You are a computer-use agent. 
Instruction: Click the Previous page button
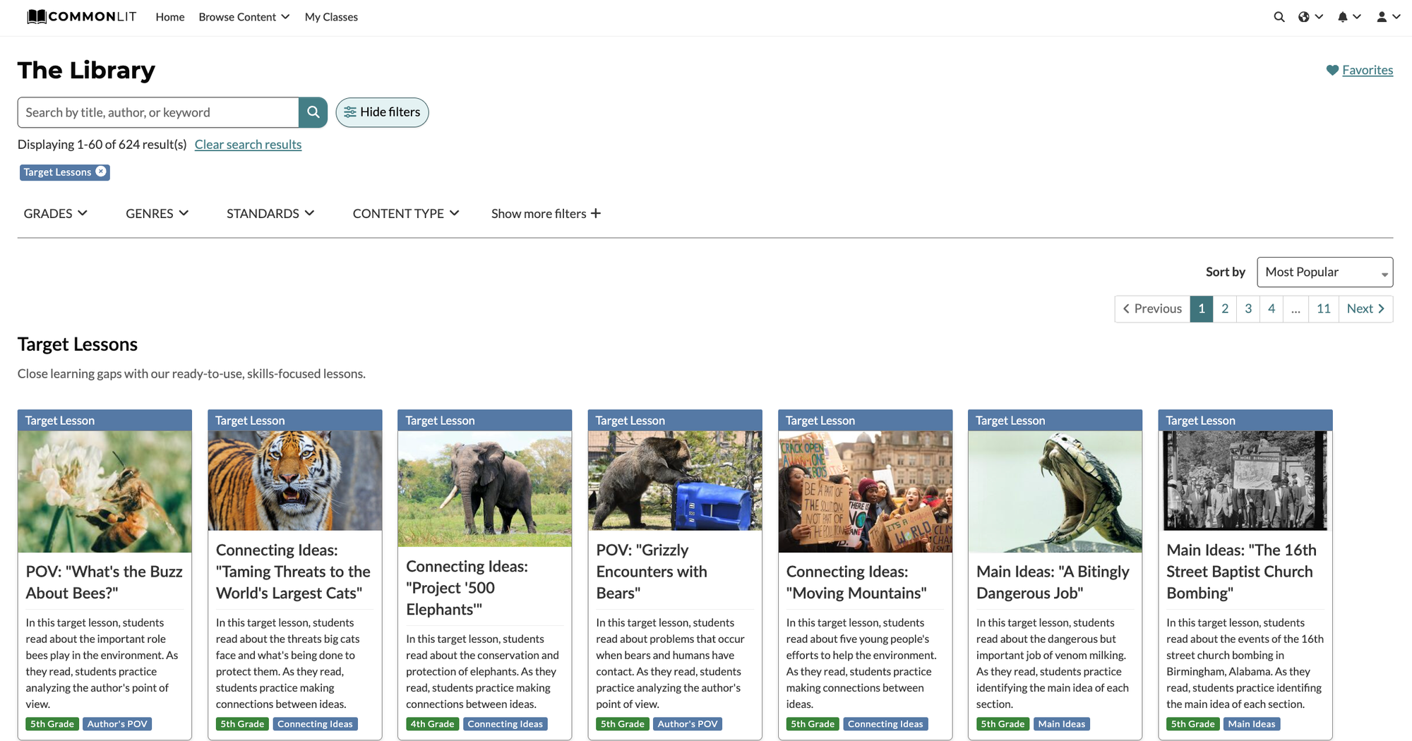tap(1152, 309)
